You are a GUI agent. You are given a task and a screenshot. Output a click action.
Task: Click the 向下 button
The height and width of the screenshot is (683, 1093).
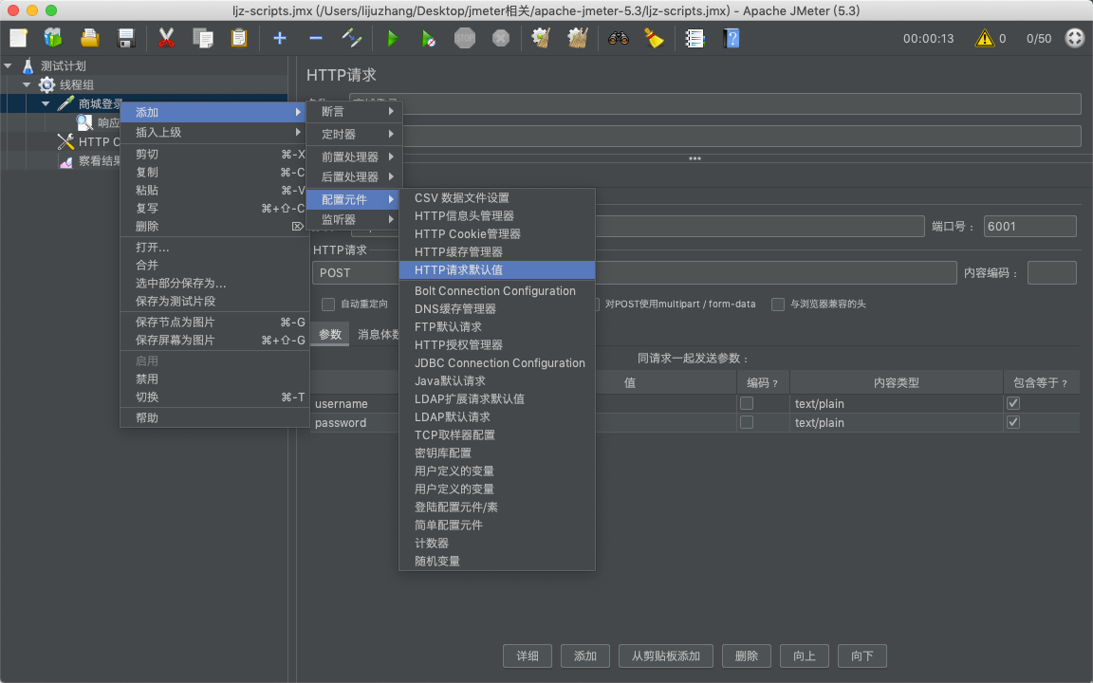(x=862, y=655)
